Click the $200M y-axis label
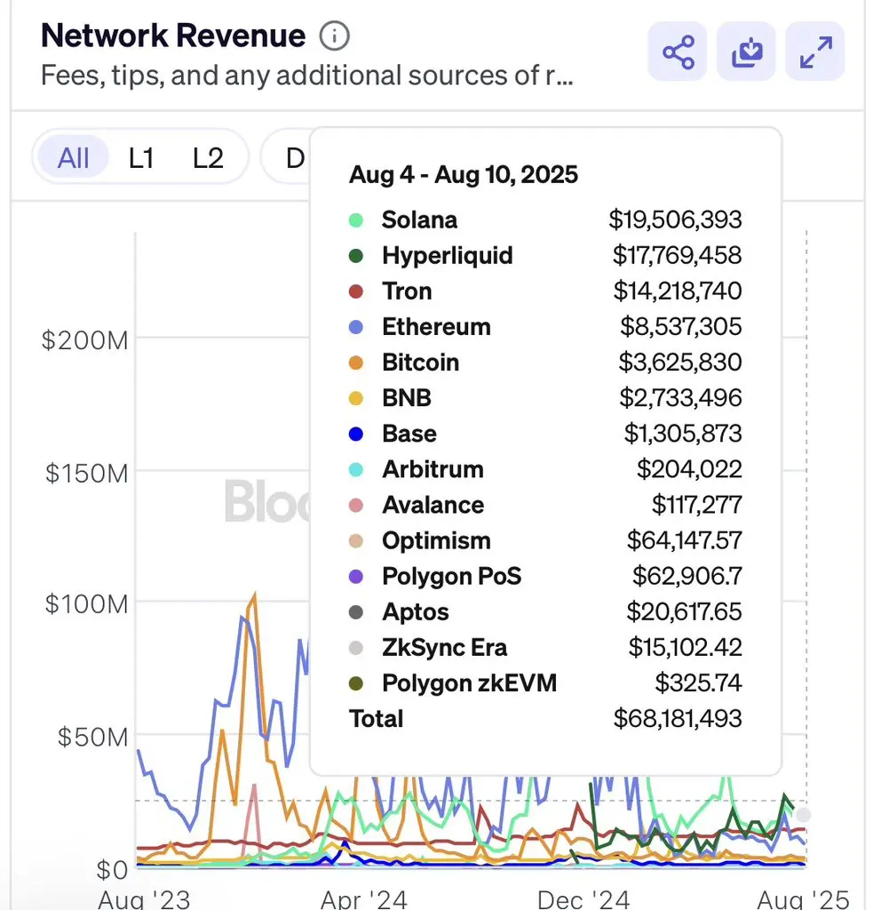The image size is (881, 910). pyautogui.click(x=84, y=340)
